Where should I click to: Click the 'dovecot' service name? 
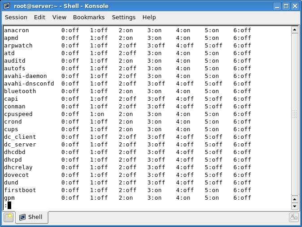coord(17,175)
